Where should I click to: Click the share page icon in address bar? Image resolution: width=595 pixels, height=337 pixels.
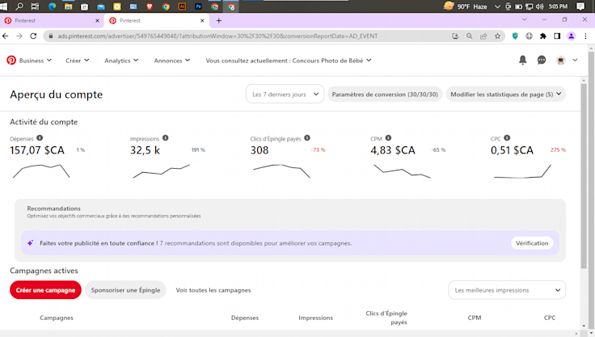pyautogui.click(x=483, y=36)
